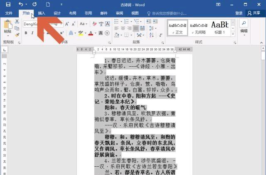Open customize quick access toolbar dropdown

(x=62, y=5)
